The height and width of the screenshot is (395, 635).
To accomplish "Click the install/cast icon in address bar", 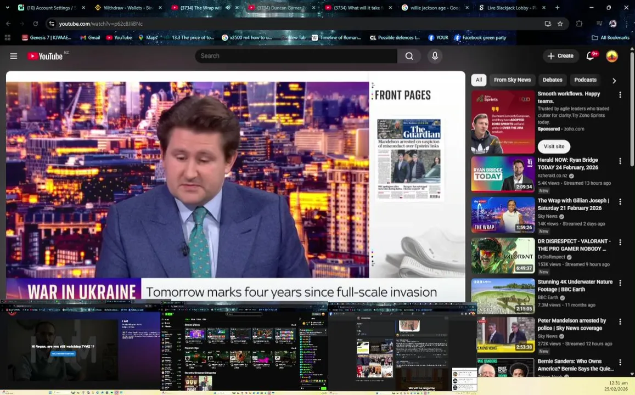I will click(548, 24).
